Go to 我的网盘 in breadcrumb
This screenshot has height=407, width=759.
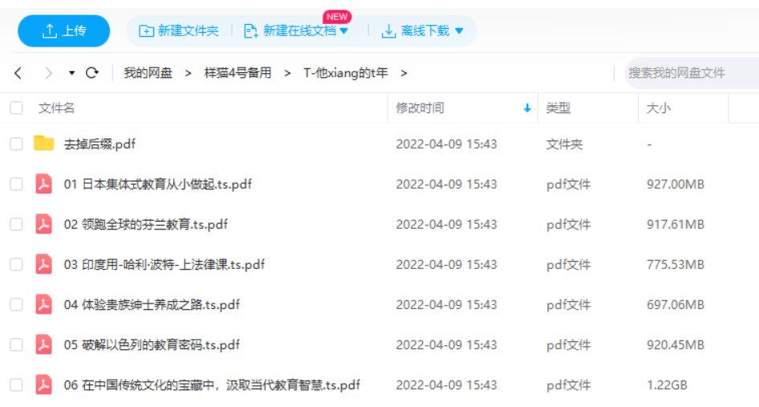[148, 73]
